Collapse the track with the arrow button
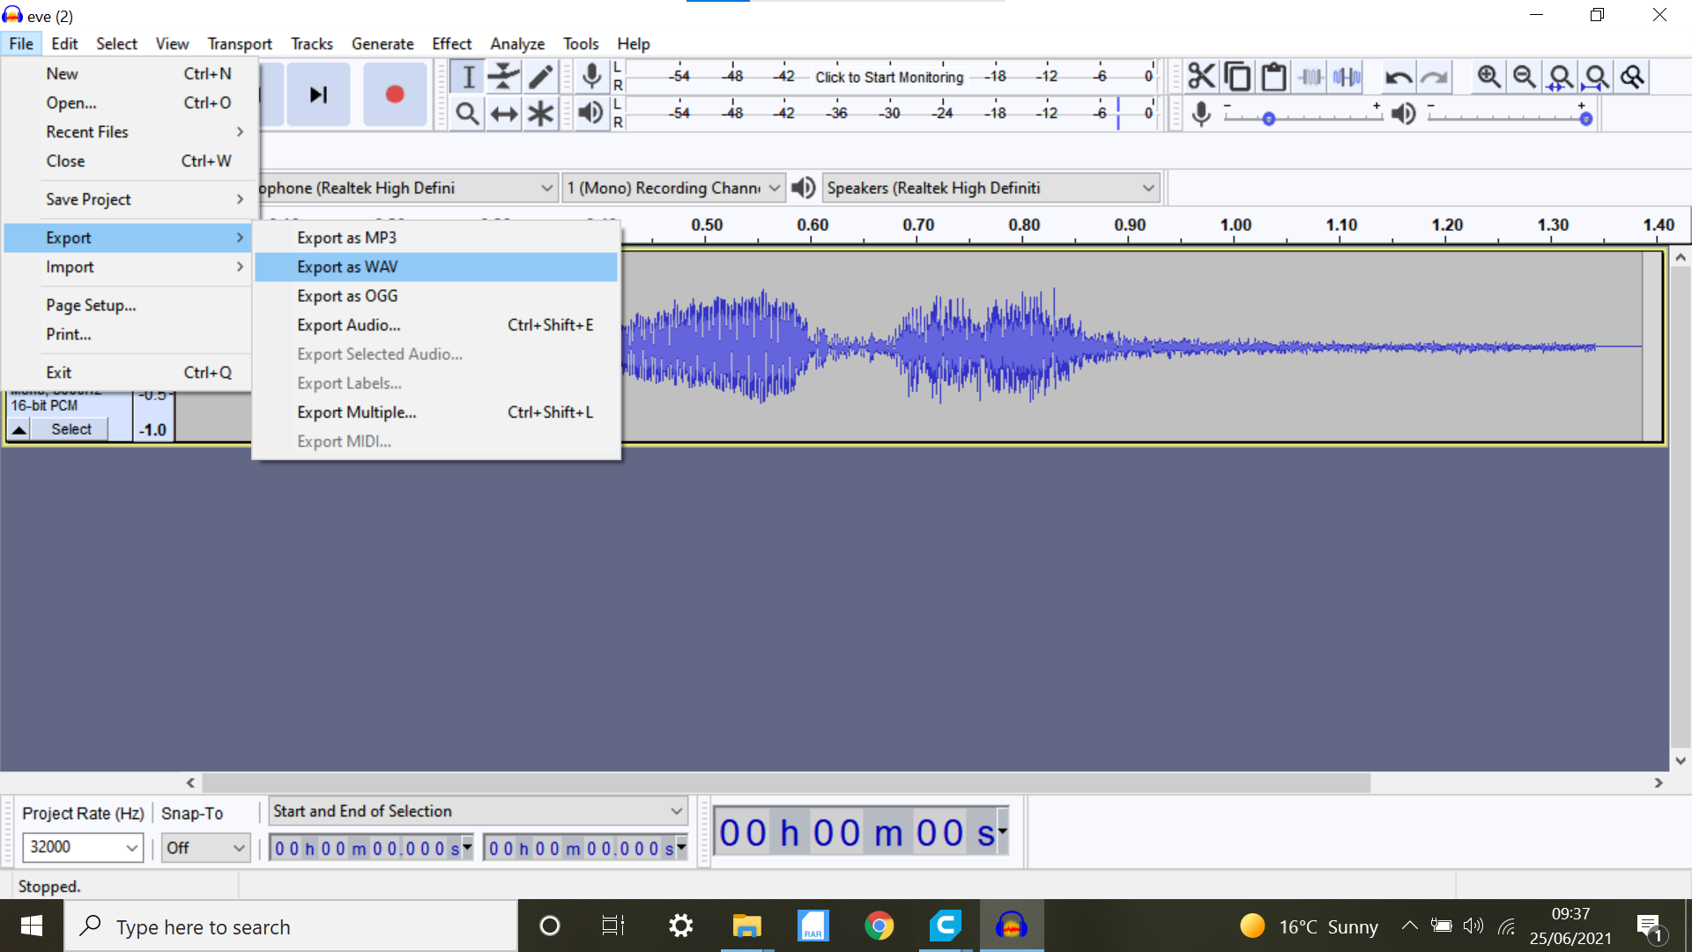 point(19,429)
